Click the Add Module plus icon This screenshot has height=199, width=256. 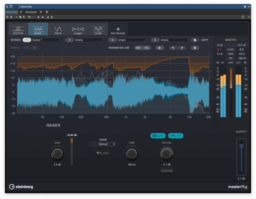click(x=118, y=27)
